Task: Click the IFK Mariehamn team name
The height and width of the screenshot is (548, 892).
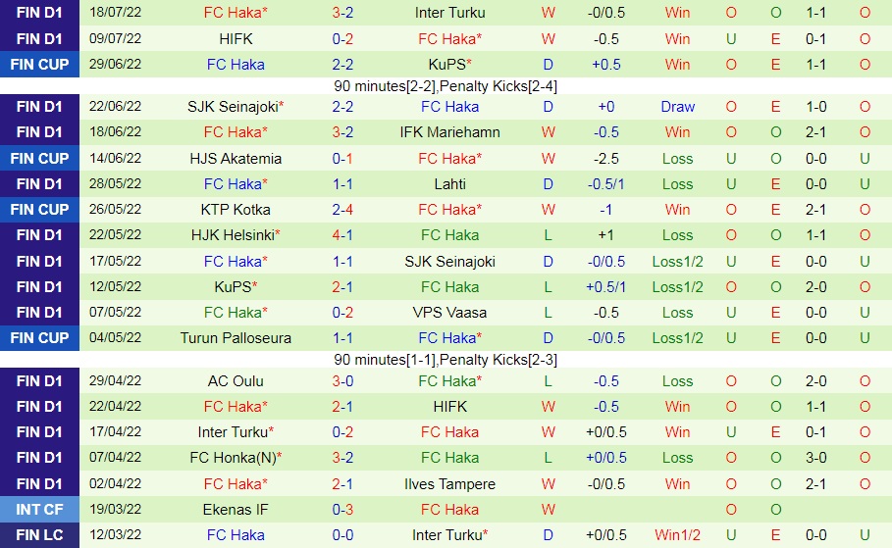Action: pos(449,132)
